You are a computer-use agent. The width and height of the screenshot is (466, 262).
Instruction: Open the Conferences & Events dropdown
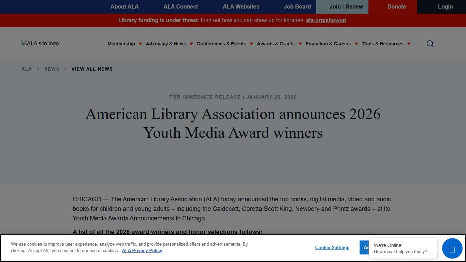pos(221,44)
